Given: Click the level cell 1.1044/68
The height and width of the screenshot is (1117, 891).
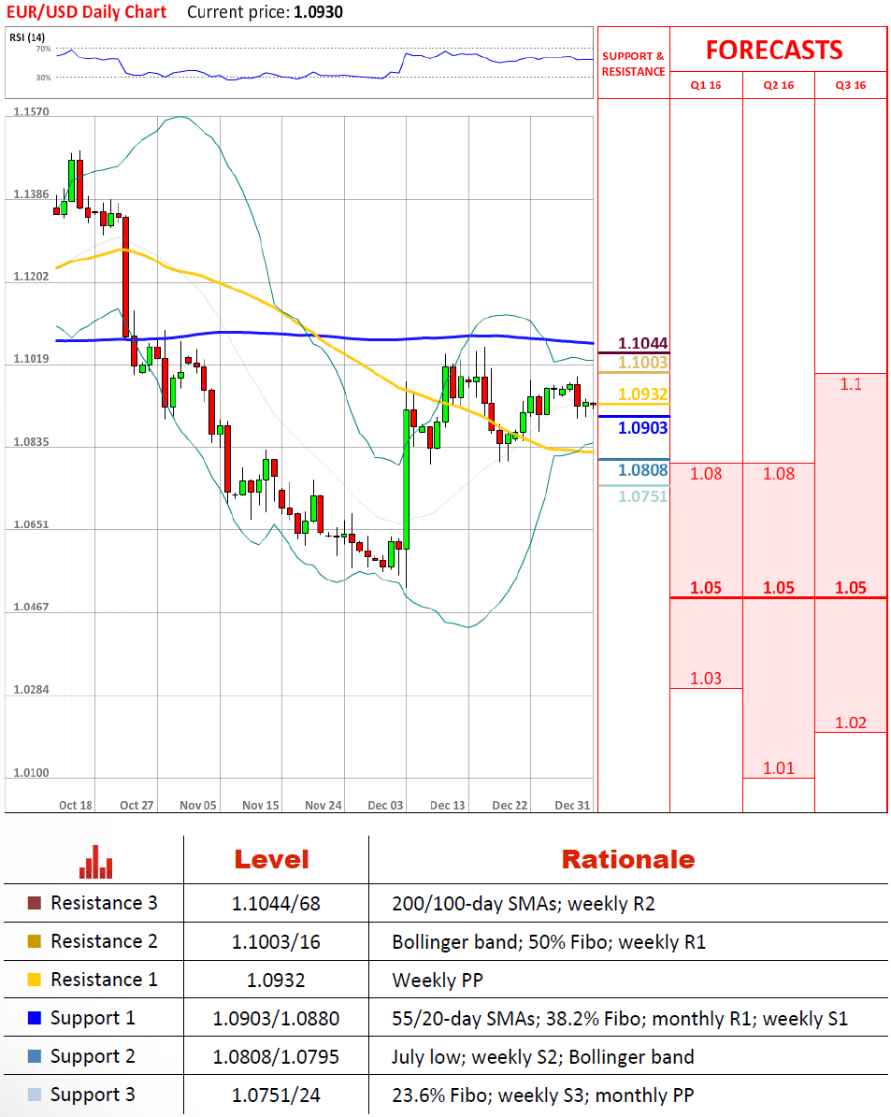Looking at the screenshot, I should 276,904.
